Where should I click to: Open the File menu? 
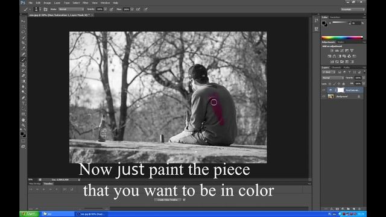click(31, 2)
